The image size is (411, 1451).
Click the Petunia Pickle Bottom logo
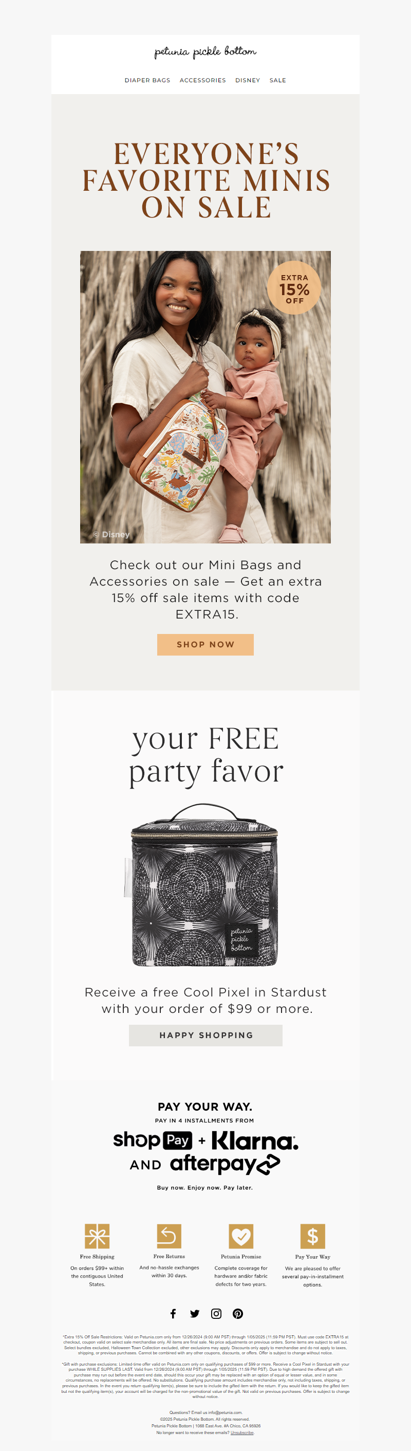coord(206,52)
